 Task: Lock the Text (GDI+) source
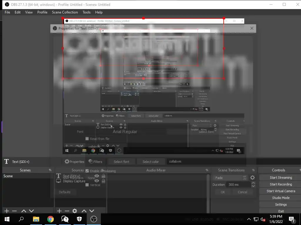click(x=103, y=176)
